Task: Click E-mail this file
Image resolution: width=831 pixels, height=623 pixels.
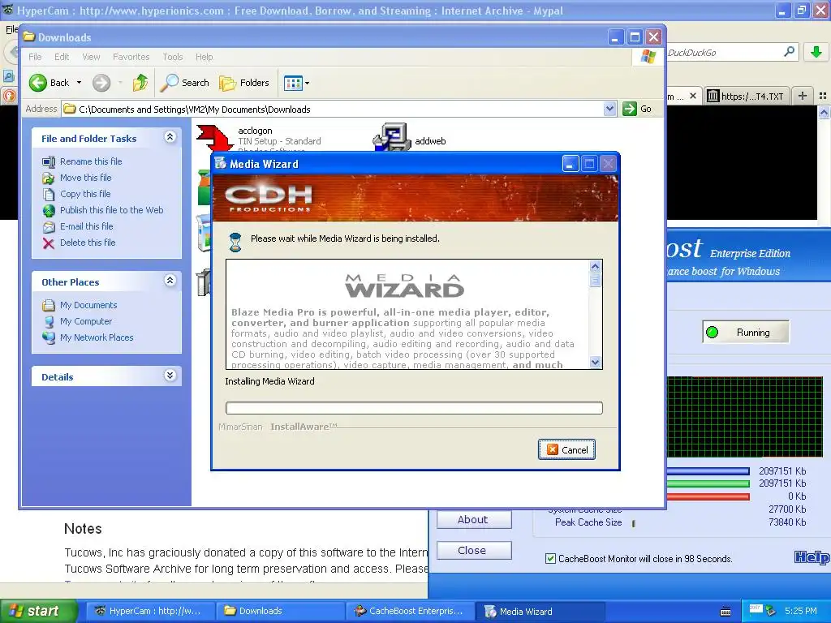Action: pyautogui.click(x=86, y=226)
